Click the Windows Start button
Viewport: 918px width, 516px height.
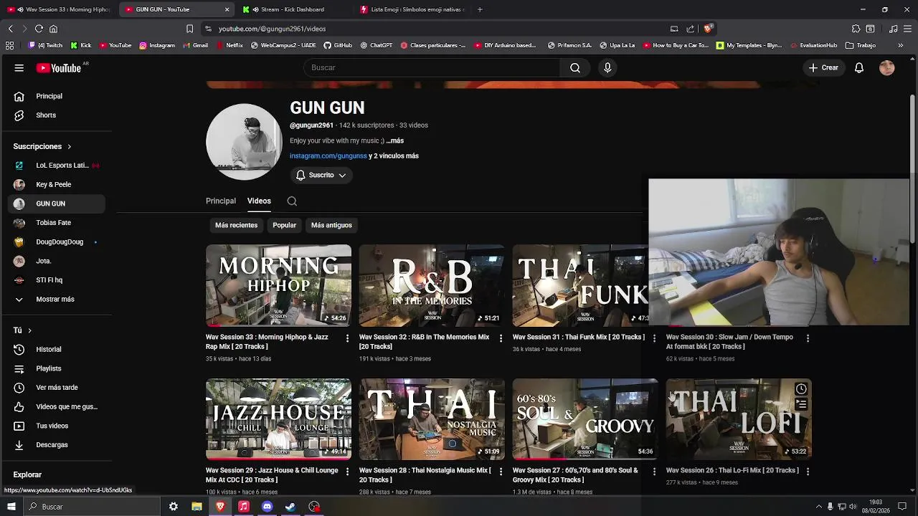[x=11, y=507]
